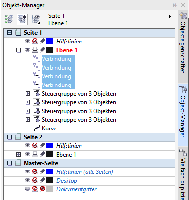Unlock editing for Dokumentgitter layer

click(x=42, y=189)
